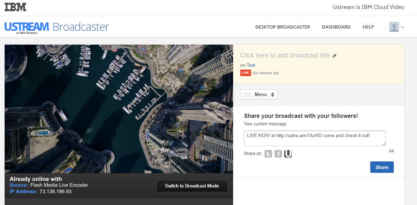Toggle Facebook sharing icon

[278, 154]
